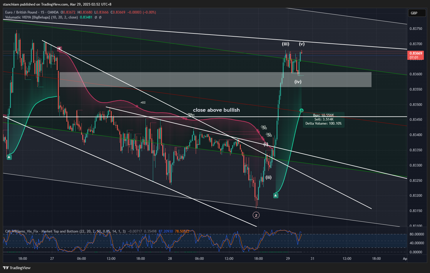
Task: Click the 0.83600 price axis label
Action: (x=416, y=74)
